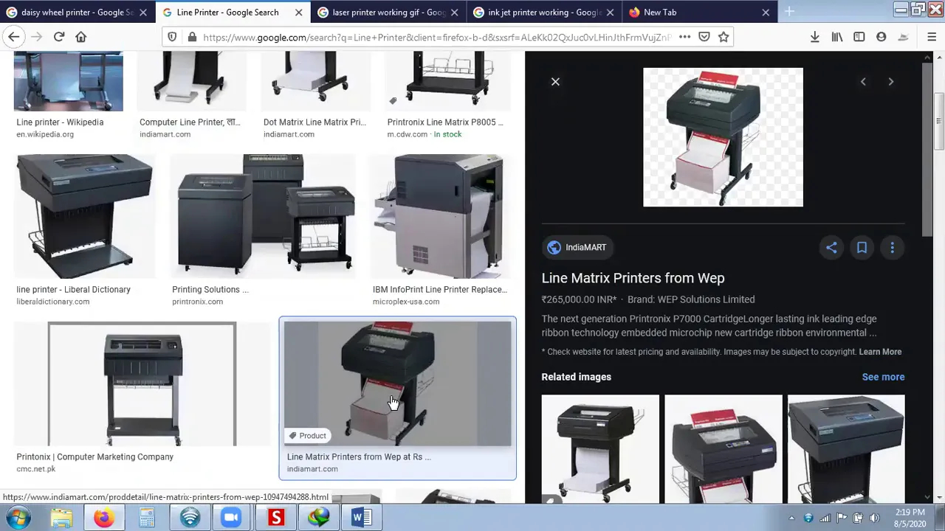This screenshot has width=945, height=531.
Task: Click the taskbar clock showing 2:19 PM
Action: (x=908, y=518)
